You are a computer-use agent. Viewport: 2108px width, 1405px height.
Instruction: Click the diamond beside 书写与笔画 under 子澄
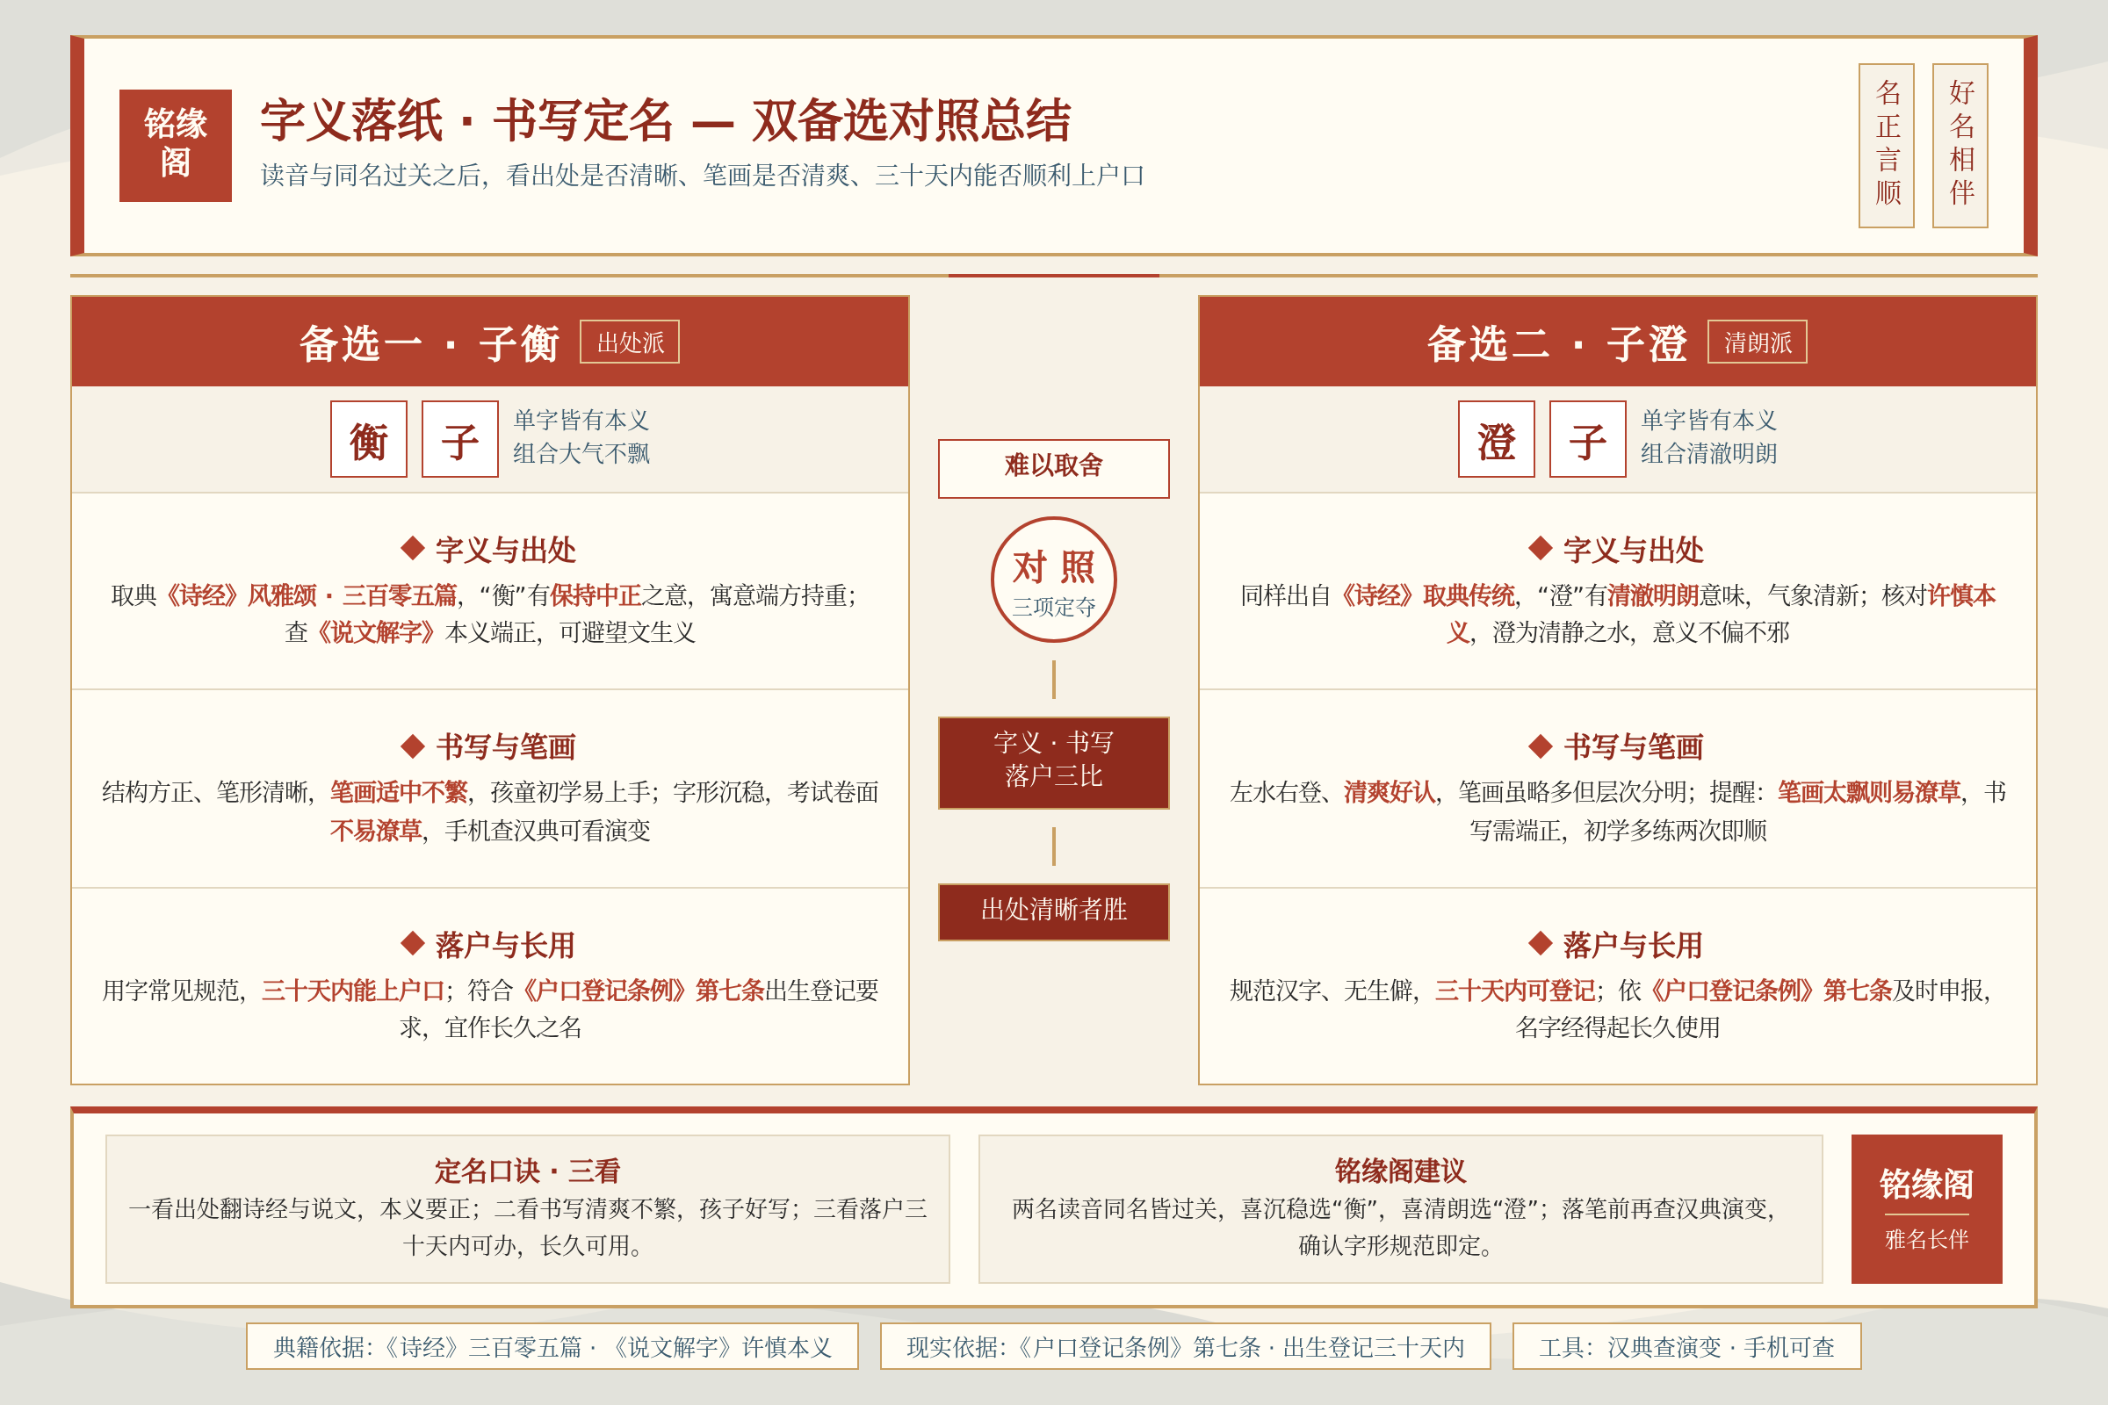(x=1540, y=746)
